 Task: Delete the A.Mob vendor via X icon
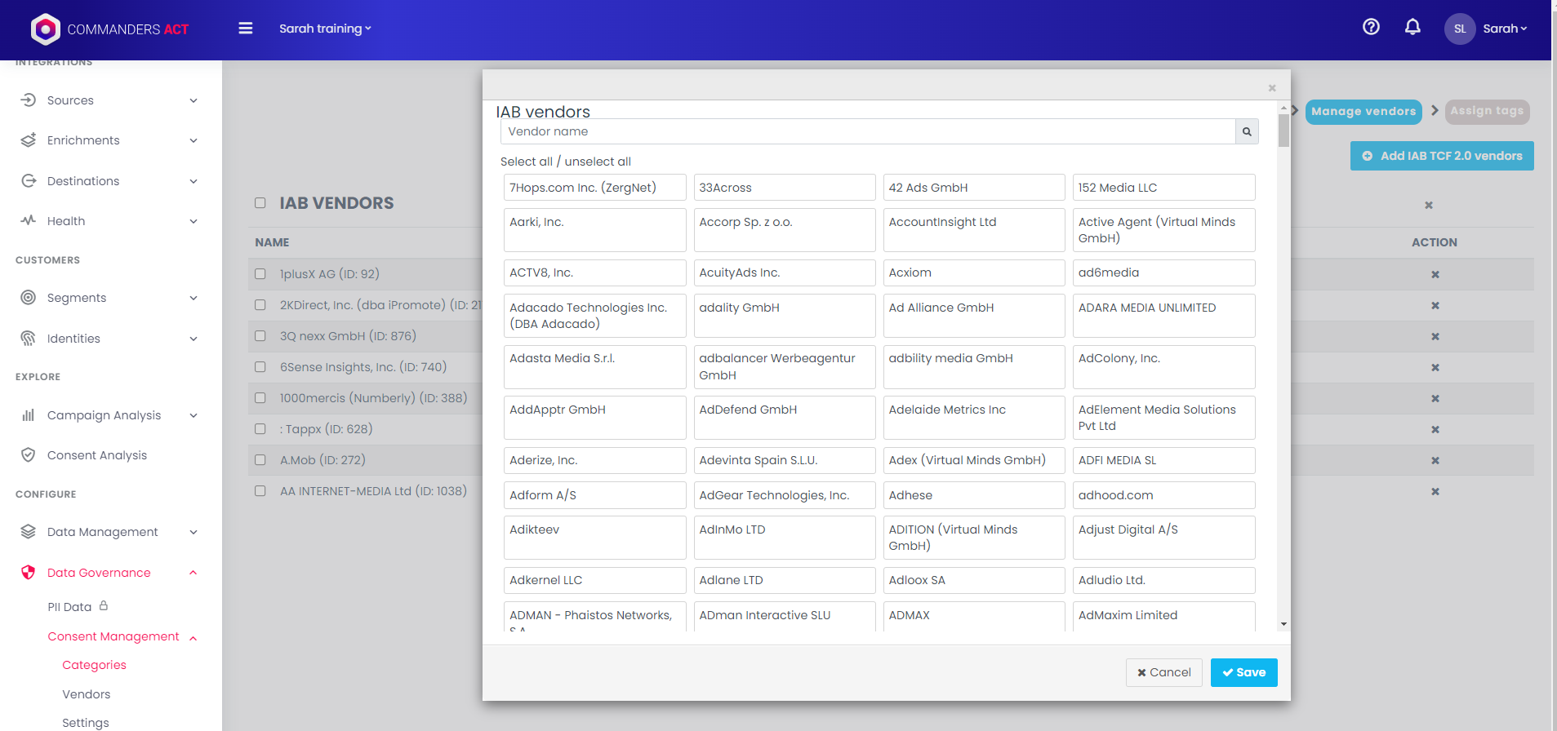(x=1435, y=461)
